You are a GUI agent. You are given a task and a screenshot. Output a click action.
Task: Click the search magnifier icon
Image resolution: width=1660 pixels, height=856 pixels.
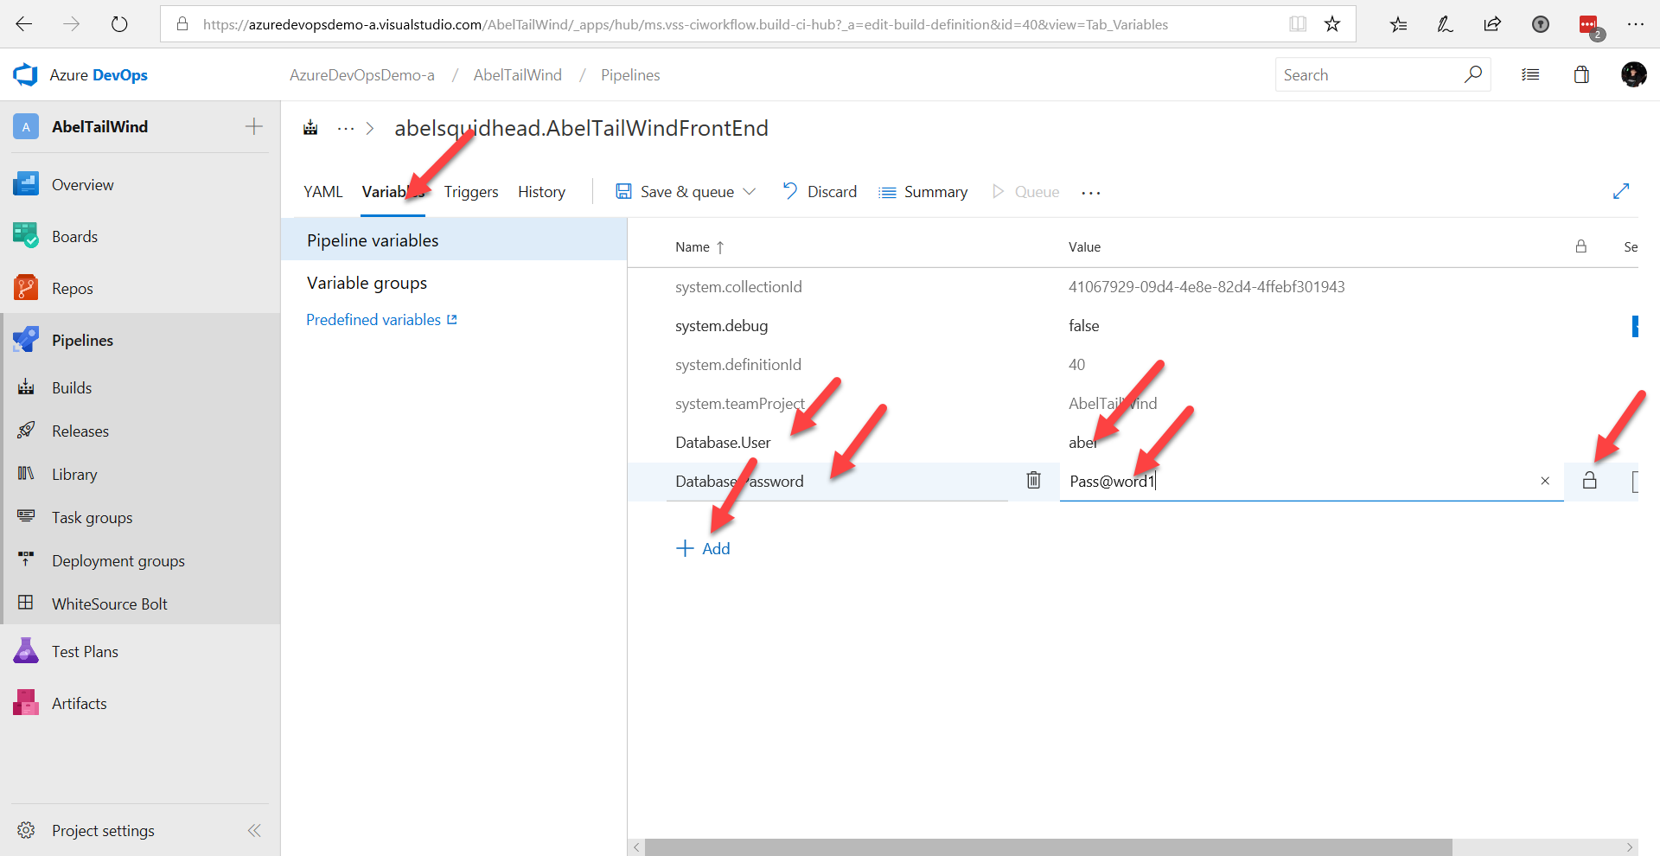[x=1473, y=74]
